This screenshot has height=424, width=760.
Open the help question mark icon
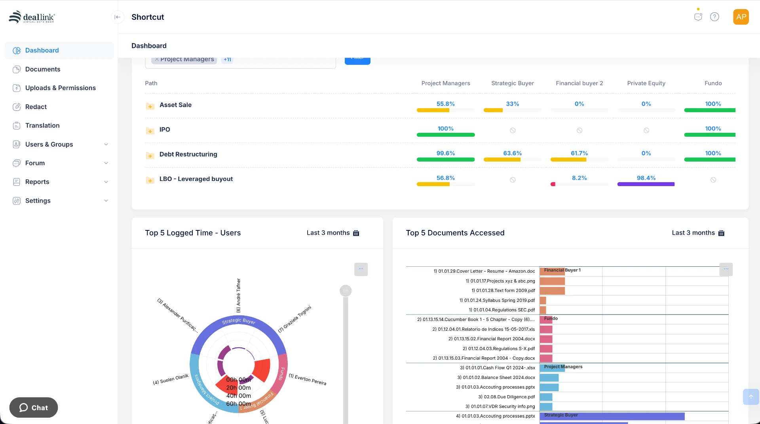(x=714, y=17)
